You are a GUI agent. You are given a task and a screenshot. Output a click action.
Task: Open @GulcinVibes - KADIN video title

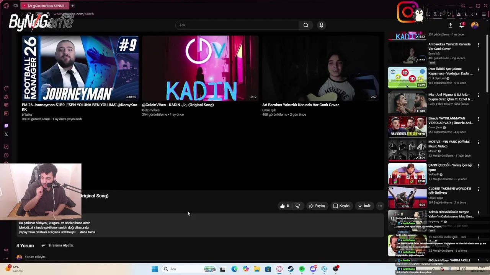pos(178,105)
